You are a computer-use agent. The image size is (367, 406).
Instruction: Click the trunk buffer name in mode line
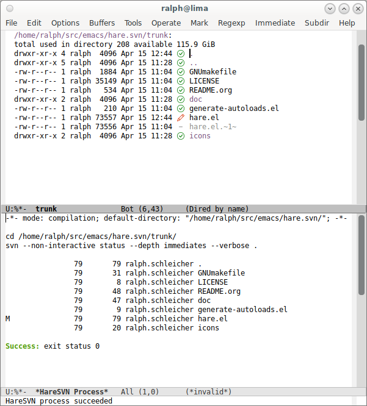[46, 209]
